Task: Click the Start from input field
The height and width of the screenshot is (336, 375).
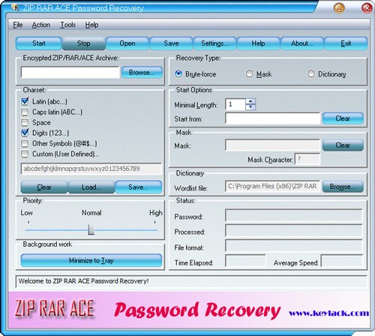Action: pos(272,118)
